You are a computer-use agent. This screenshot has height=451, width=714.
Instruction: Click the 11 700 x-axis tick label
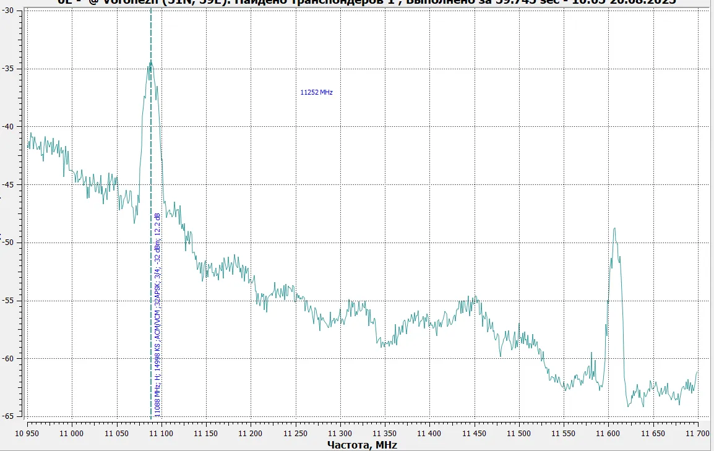(697, 434)
